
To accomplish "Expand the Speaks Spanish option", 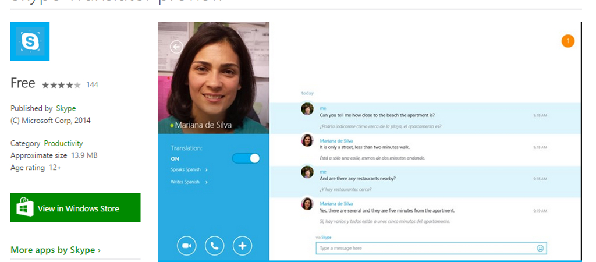I will point(189,169).
